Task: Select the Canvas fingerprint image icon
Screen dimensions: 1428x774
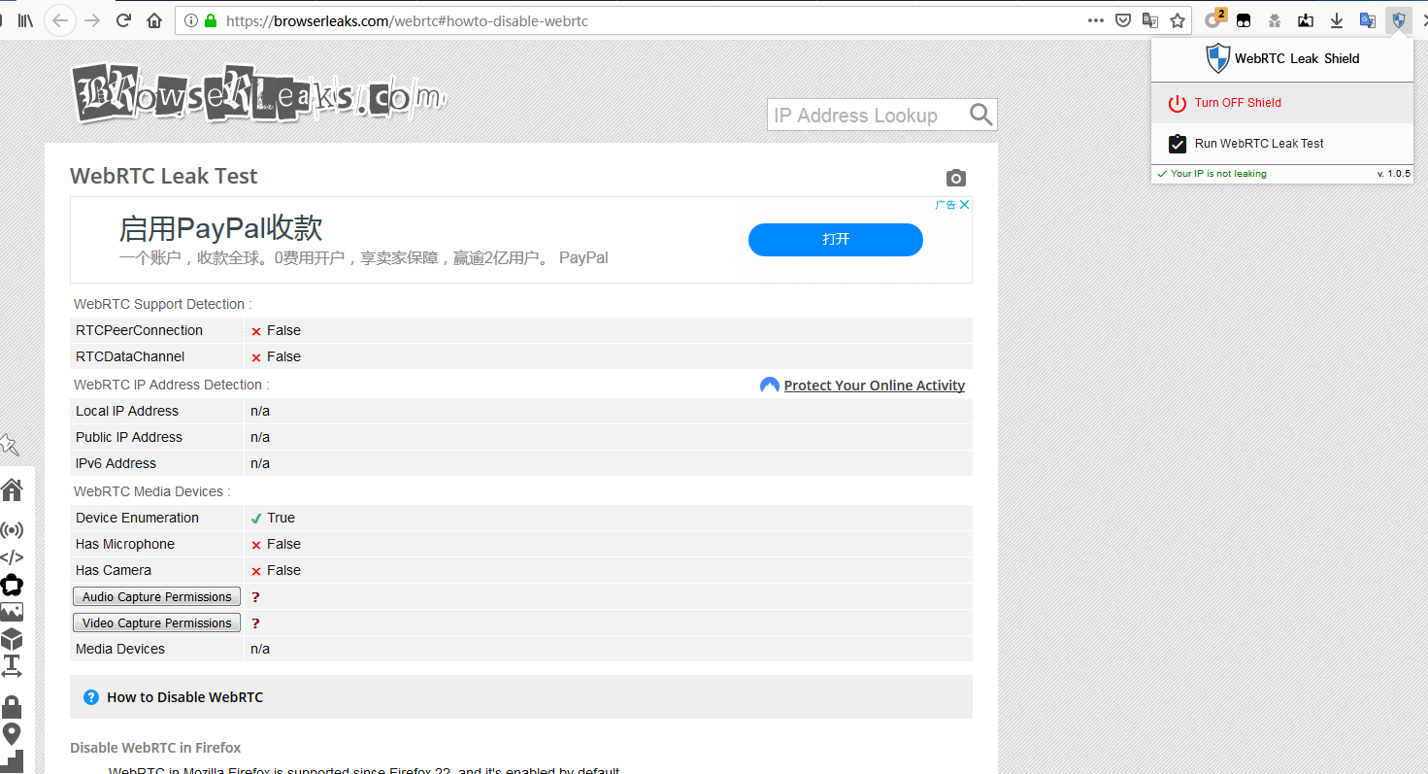Action: [x=14, y=611]
